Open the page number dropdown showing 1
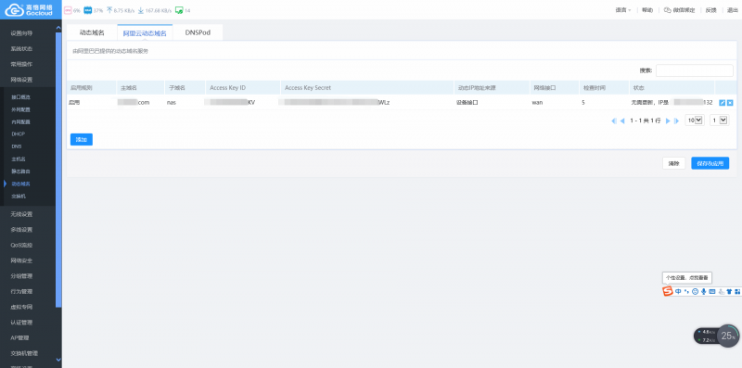Image resolution: width=742 pixels, height=368 pixels. tap(719, 121)
